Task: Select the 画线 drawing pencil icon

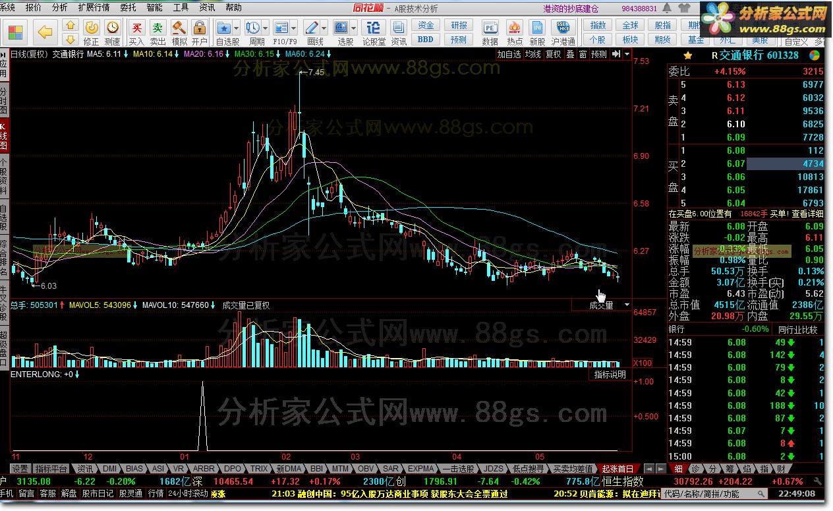Action: pyautogui.click(x=312, y=28)
